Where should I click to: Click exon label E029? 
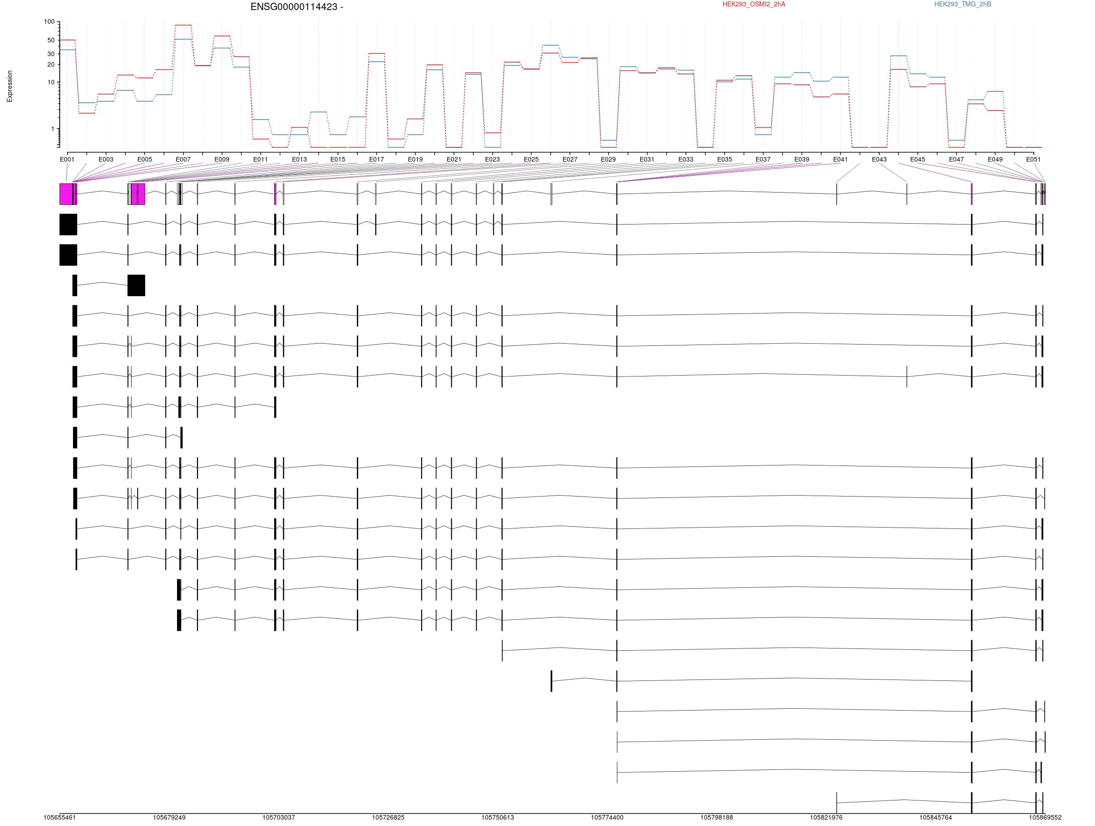tap(608, 159)
